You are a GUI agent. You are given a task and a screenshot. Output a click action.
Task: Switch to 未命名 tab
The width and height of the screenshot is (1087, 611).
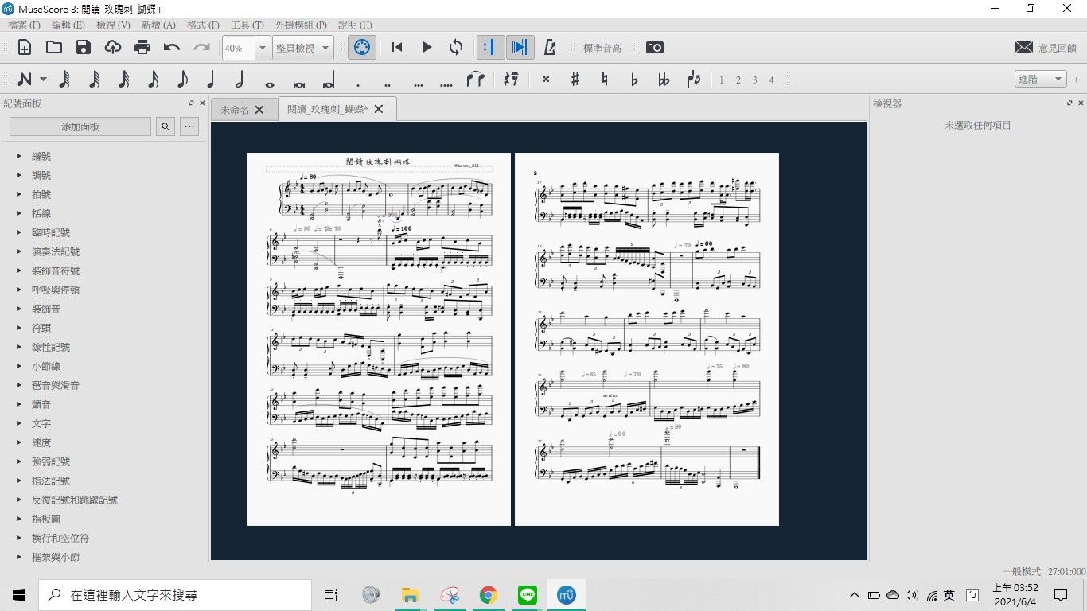click(235, 110)
